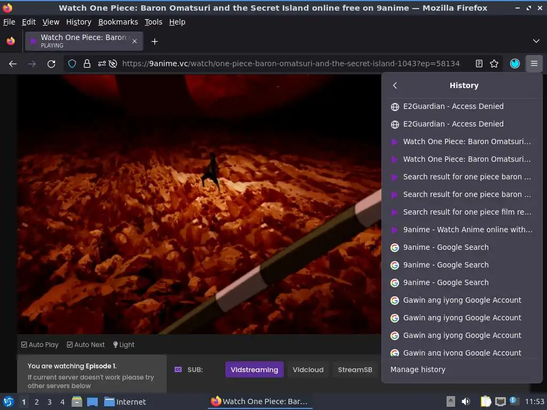
Task: Click the Firefox window taskbar entry
Action: (260, 401)
